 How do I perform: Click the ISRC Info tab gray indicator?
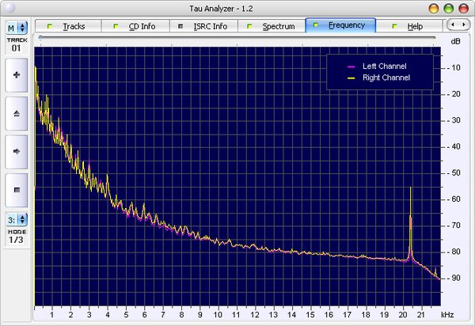[180, 26]
